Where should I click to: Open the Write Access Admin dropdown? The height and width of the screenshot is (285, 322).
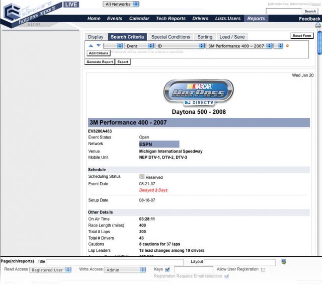(x=125, y=270)
